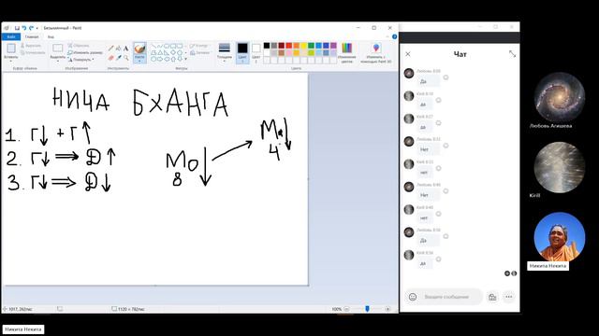Click the attachment icon next to message field

[x=492, y=297]
